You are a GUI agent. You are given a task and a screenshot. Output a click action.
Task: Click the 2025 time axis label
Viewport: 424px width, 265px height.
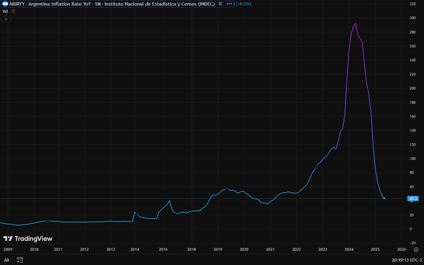click(375, 250)
